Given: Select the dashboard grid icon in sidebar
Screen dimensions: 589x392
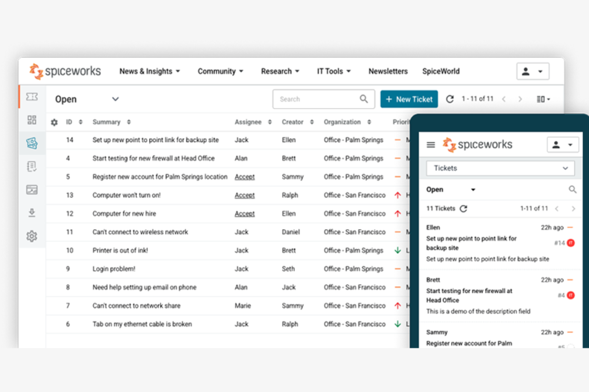Looking at the screenshot, I should [x=32, y=120].
